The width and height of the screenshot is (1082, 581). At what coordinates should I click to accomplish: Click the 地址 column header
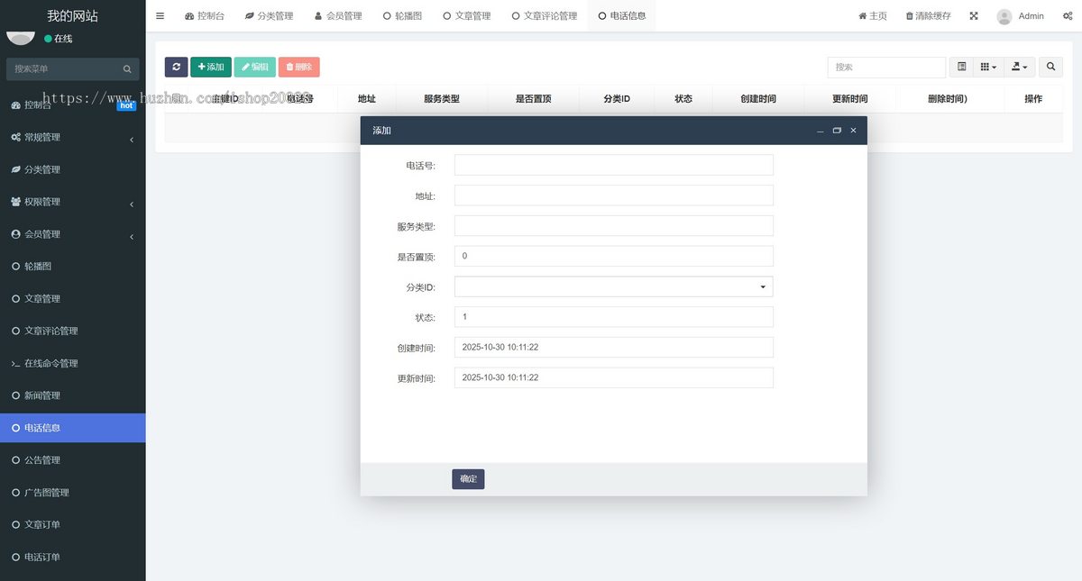click(367, 99)
